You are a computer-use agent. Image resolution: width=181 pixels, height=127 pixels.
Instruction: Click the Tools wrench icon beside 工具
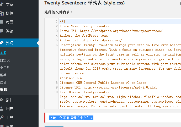coord(2,118)
